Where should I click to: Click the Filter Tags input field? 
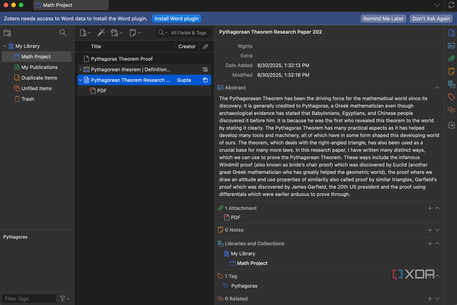pyautogui.click(x=29, y=298)
